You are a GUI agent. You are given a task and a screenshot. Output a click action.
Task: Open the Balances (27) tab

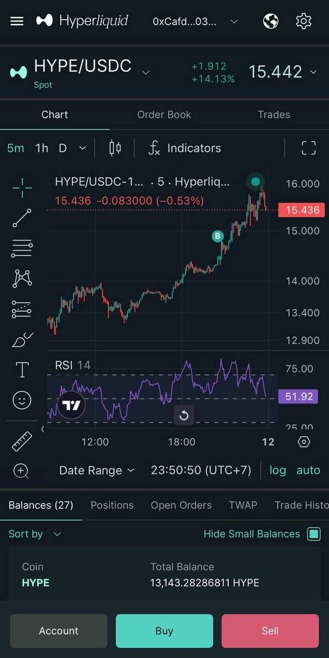[41, 505]
